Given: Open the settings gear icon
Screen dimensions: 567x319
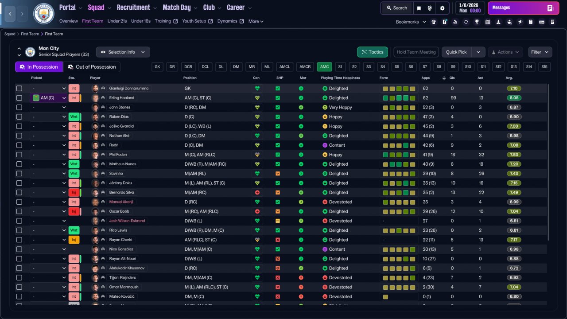Looking at the screenshot, I should [x=442, y=8].
